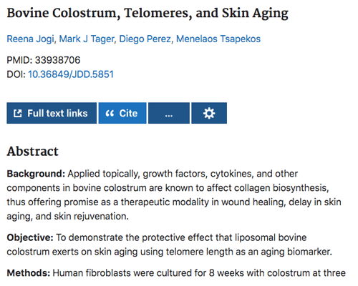The width and height of the screenshot is (358, 286).
Task: Open author Mark J Tager's link
Action: tap(87, 39)
